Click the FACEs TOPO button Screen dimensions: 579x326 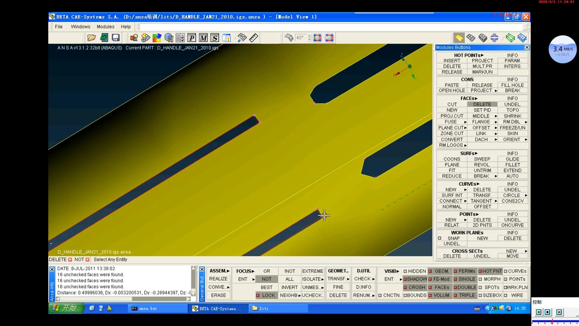(512, 110)
